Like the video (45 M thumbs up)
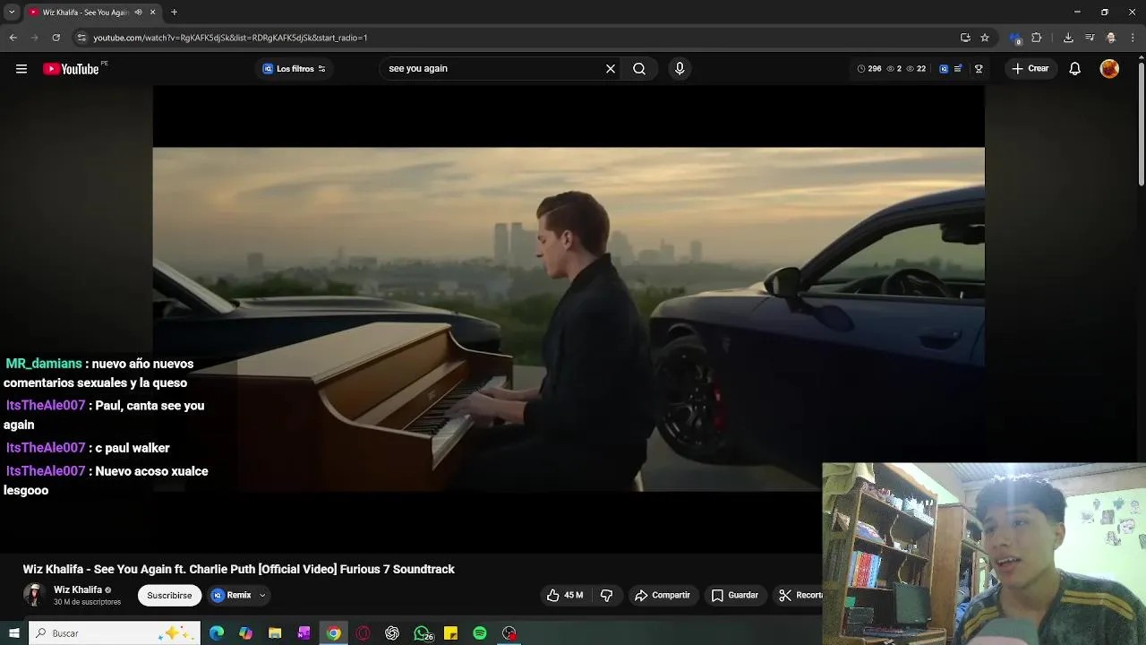Viewport: 1146px width, 645px height. 565,595
